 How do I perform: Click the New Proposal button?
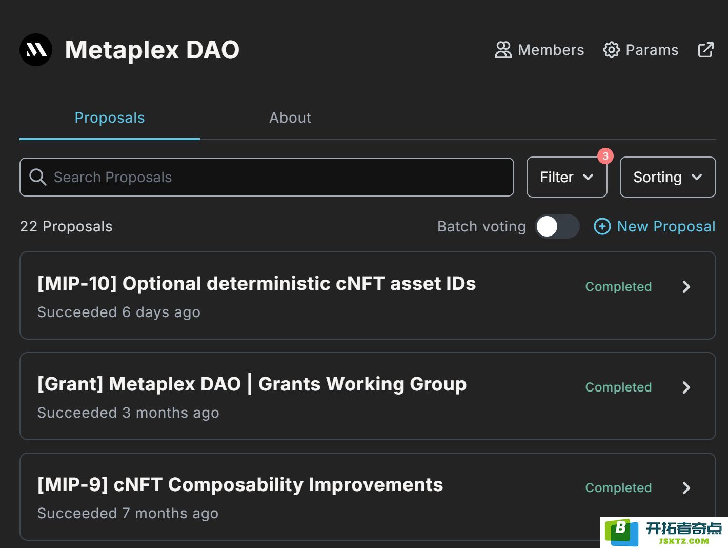(x=654, y=226)
